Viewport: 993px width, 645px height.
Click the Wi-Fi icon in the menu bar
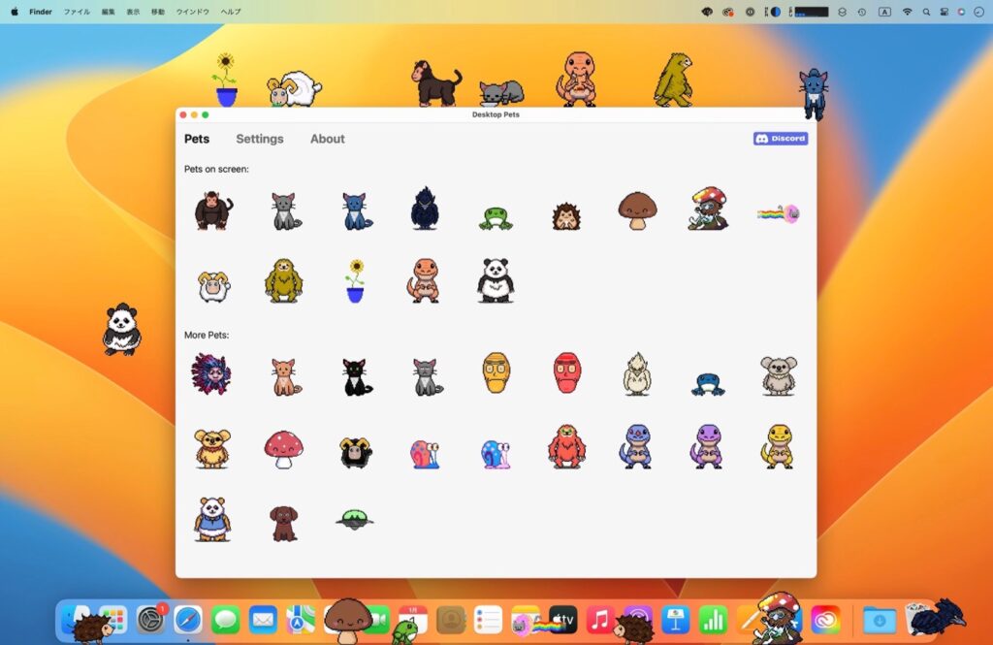tap(908, 12)
